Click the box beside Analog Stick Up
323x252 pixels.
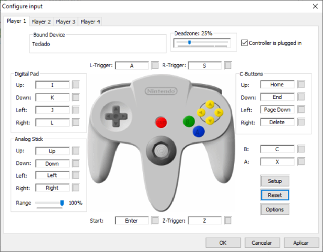tap(76, 151)
